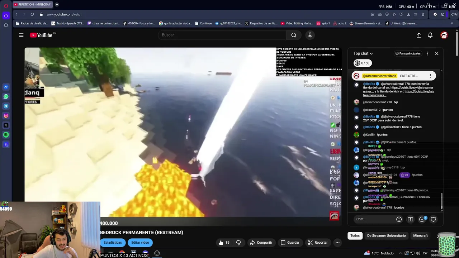Open Instagram in Opera sidebar
Image resolution: width=459 pixels, height=258 pixels.
(6, 116)
